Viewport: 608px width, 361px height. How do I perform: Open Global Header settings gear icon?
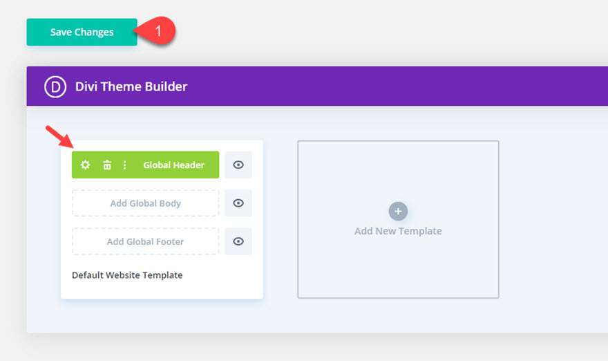pos(85,165)
